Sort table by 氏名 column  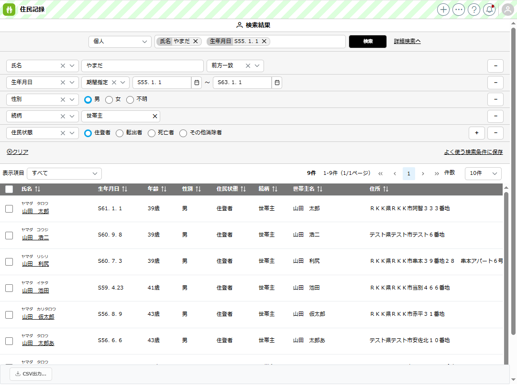point(38,189)
